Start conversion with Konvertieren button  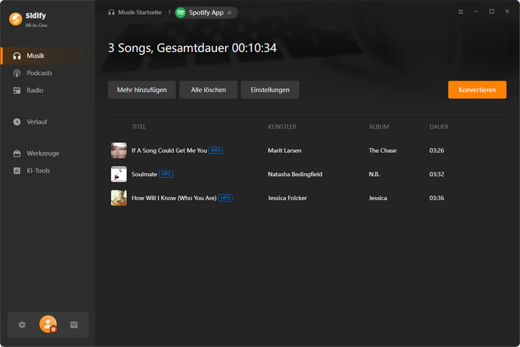pyautogui.click(x=477, y=90)
